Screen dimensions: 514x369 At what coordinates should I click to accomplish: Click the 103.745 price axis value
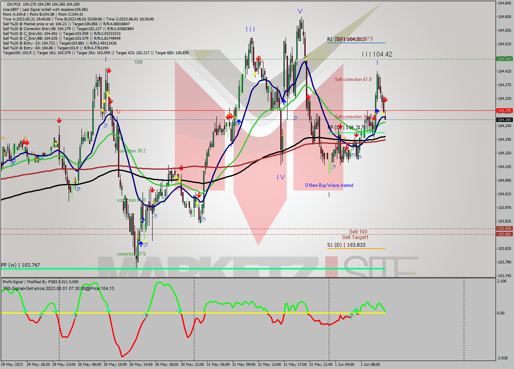[504, 276]
